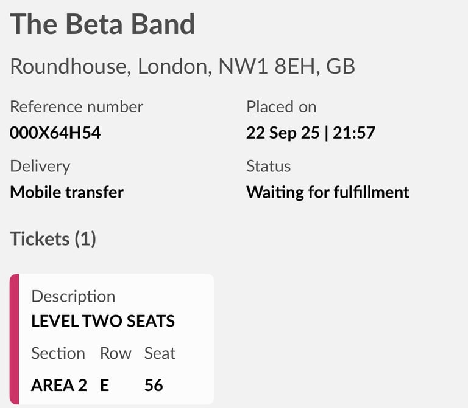Select the AREA 2 section value
Image resolution: width=468 pixels, height=408 pixels.
[x=58, y=385]
